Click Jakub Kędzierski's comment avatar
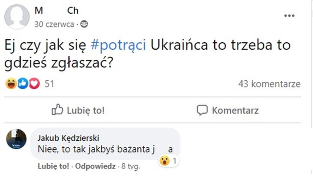Screen dimensions: 313x179 click(16, 139)
